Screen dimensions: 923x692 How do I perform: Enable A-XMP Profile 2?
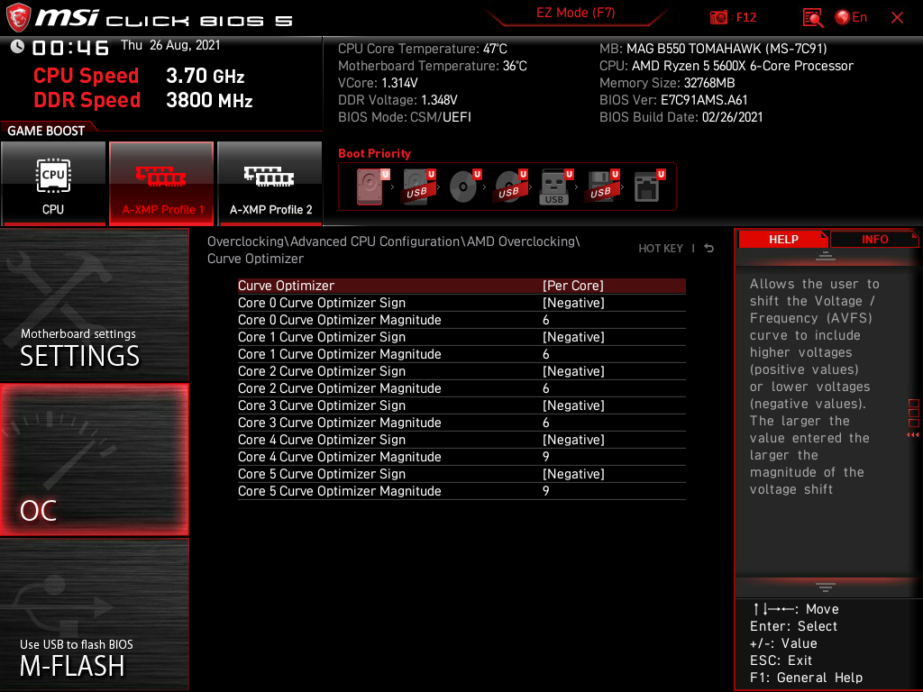[x=270, y=183]
